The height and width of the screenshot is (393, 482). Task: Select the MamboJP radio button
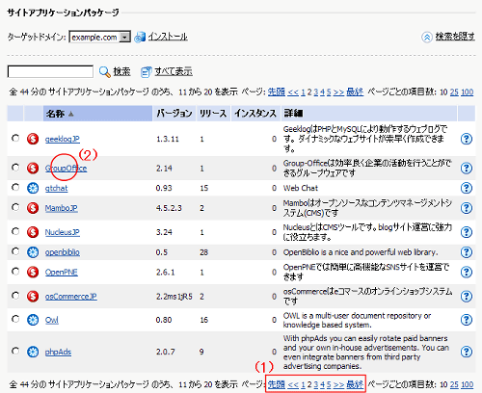click(15, 208)
